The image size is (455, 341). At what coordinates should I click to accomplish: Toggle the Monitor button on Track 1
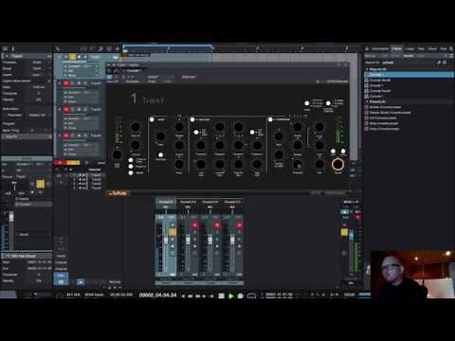(x=85, y=57)
